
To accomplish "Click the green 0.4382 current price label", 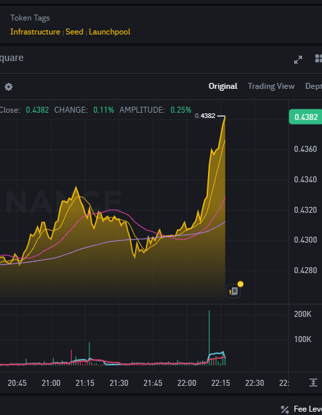I will 305,117.
